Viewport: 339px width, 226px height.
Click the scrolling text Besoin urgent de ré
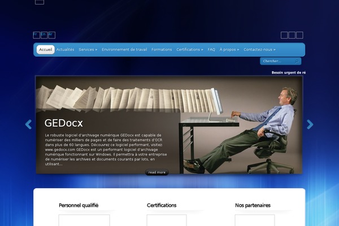click(288, 73)
